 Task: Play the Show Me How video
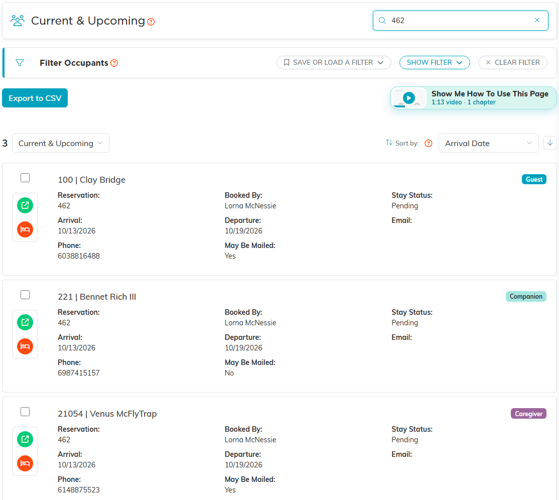coord(408,98)
